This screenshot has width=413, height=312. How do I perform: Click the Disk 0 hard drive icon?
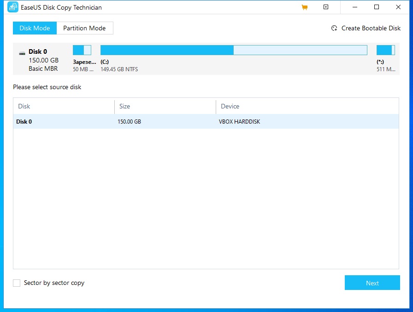(22, 53)
